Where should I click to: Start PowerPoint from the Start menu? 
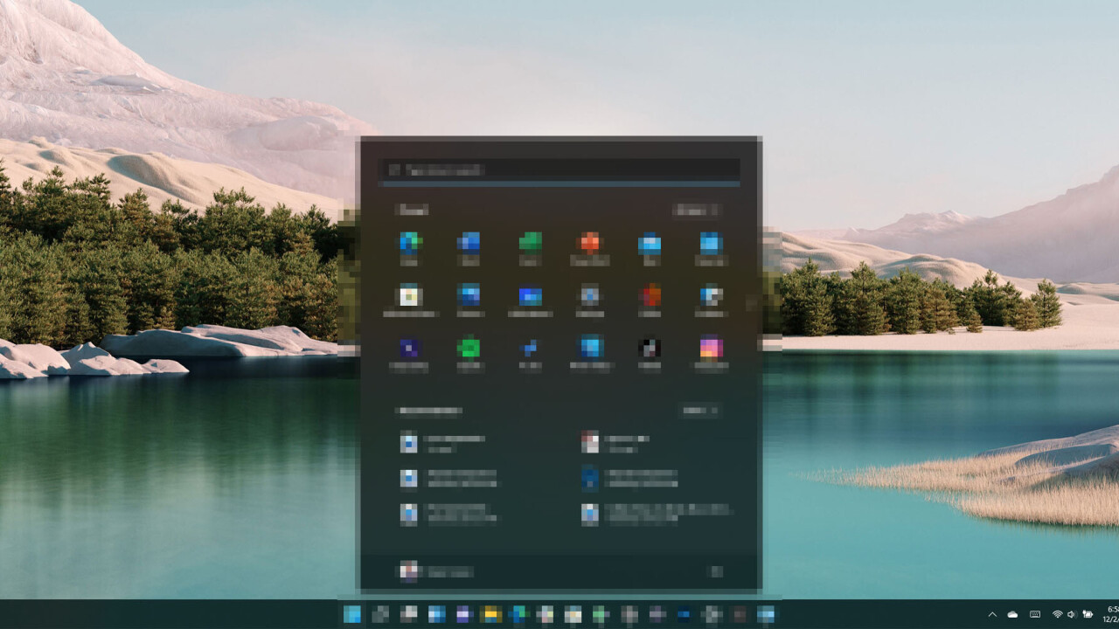click(x=590, y=245)
